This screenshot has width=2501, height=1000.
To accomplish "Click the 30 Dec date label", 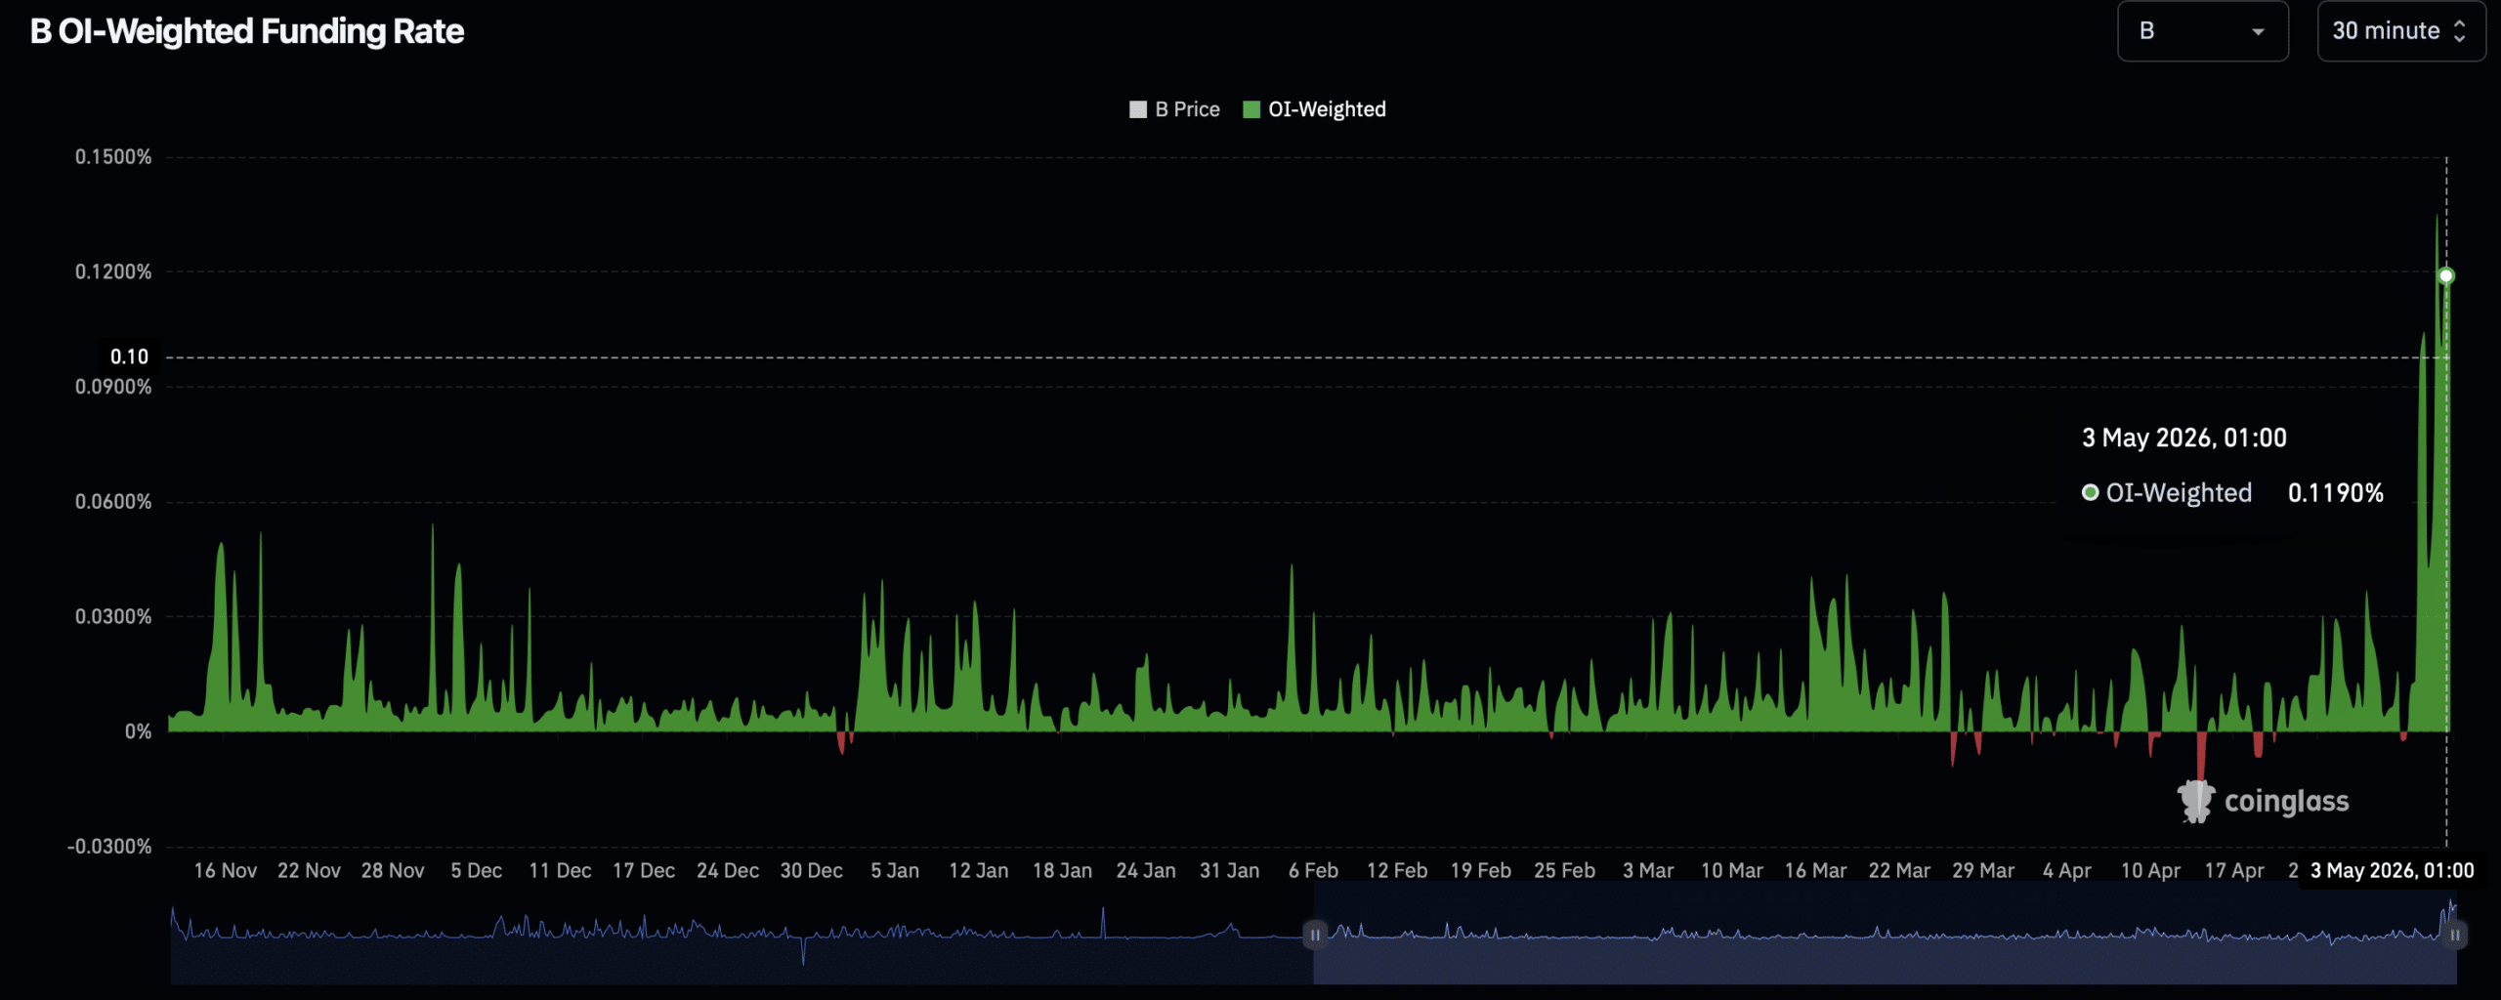I will (811, 870).
